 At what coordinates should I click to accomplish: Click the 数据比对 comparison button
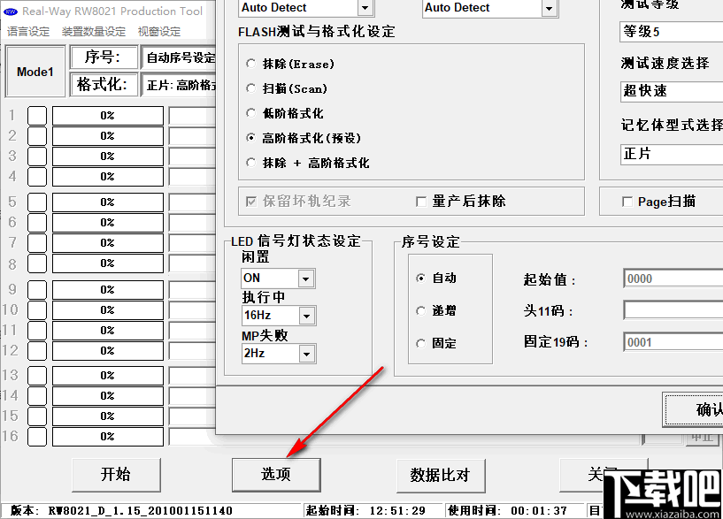tap(441, 475)
